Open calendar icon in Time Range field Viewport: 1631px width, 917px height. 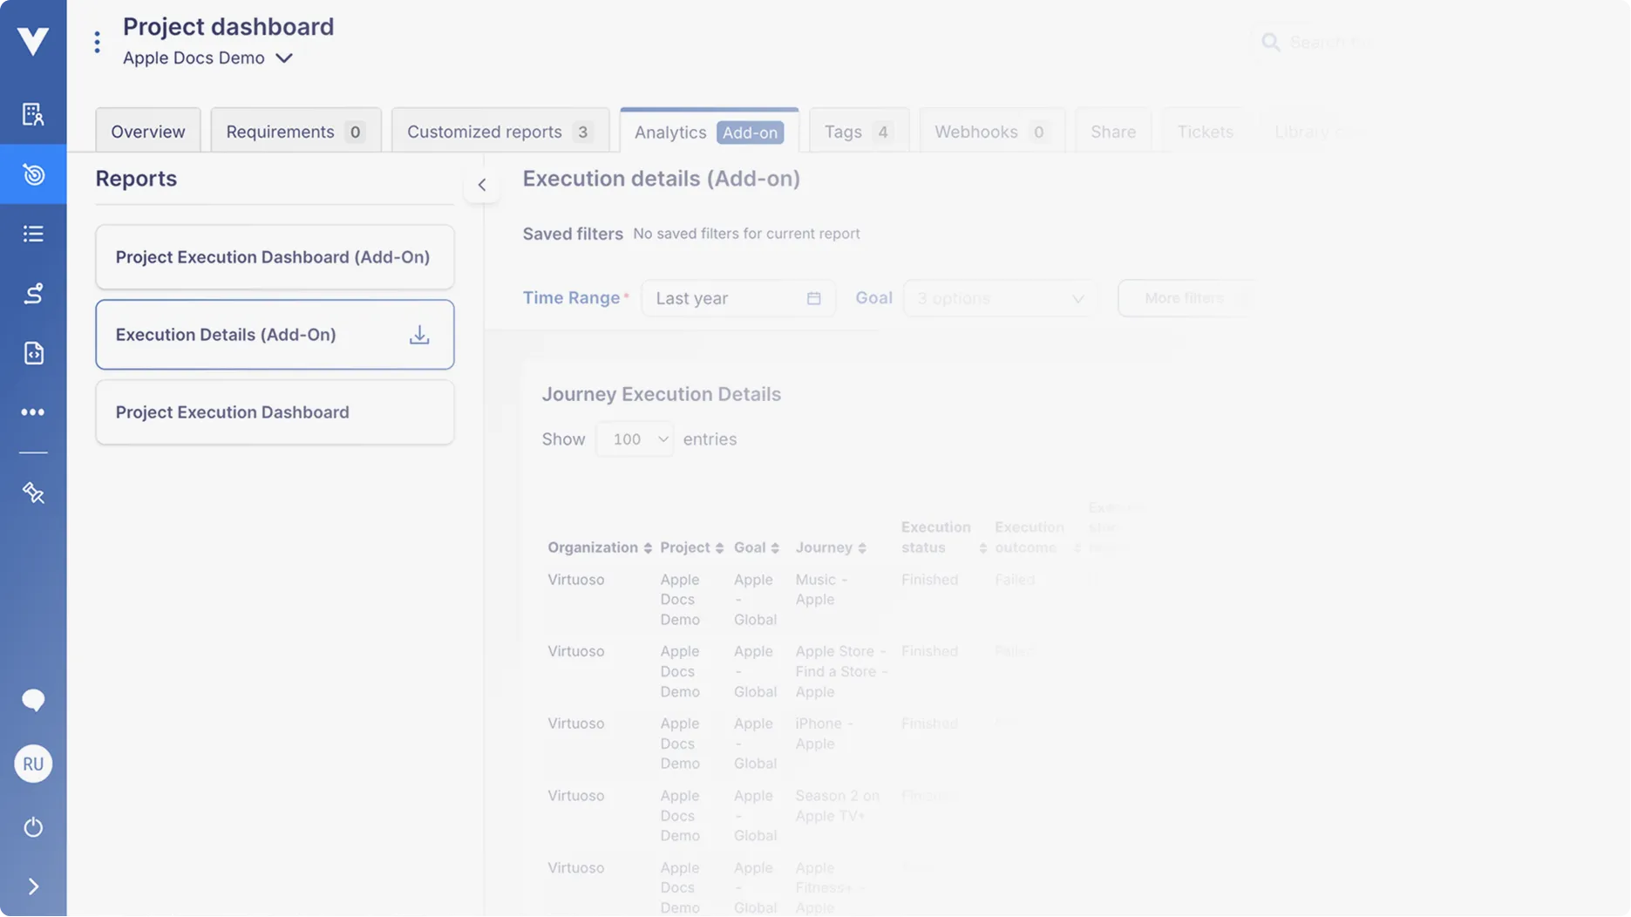click(813, 298)
